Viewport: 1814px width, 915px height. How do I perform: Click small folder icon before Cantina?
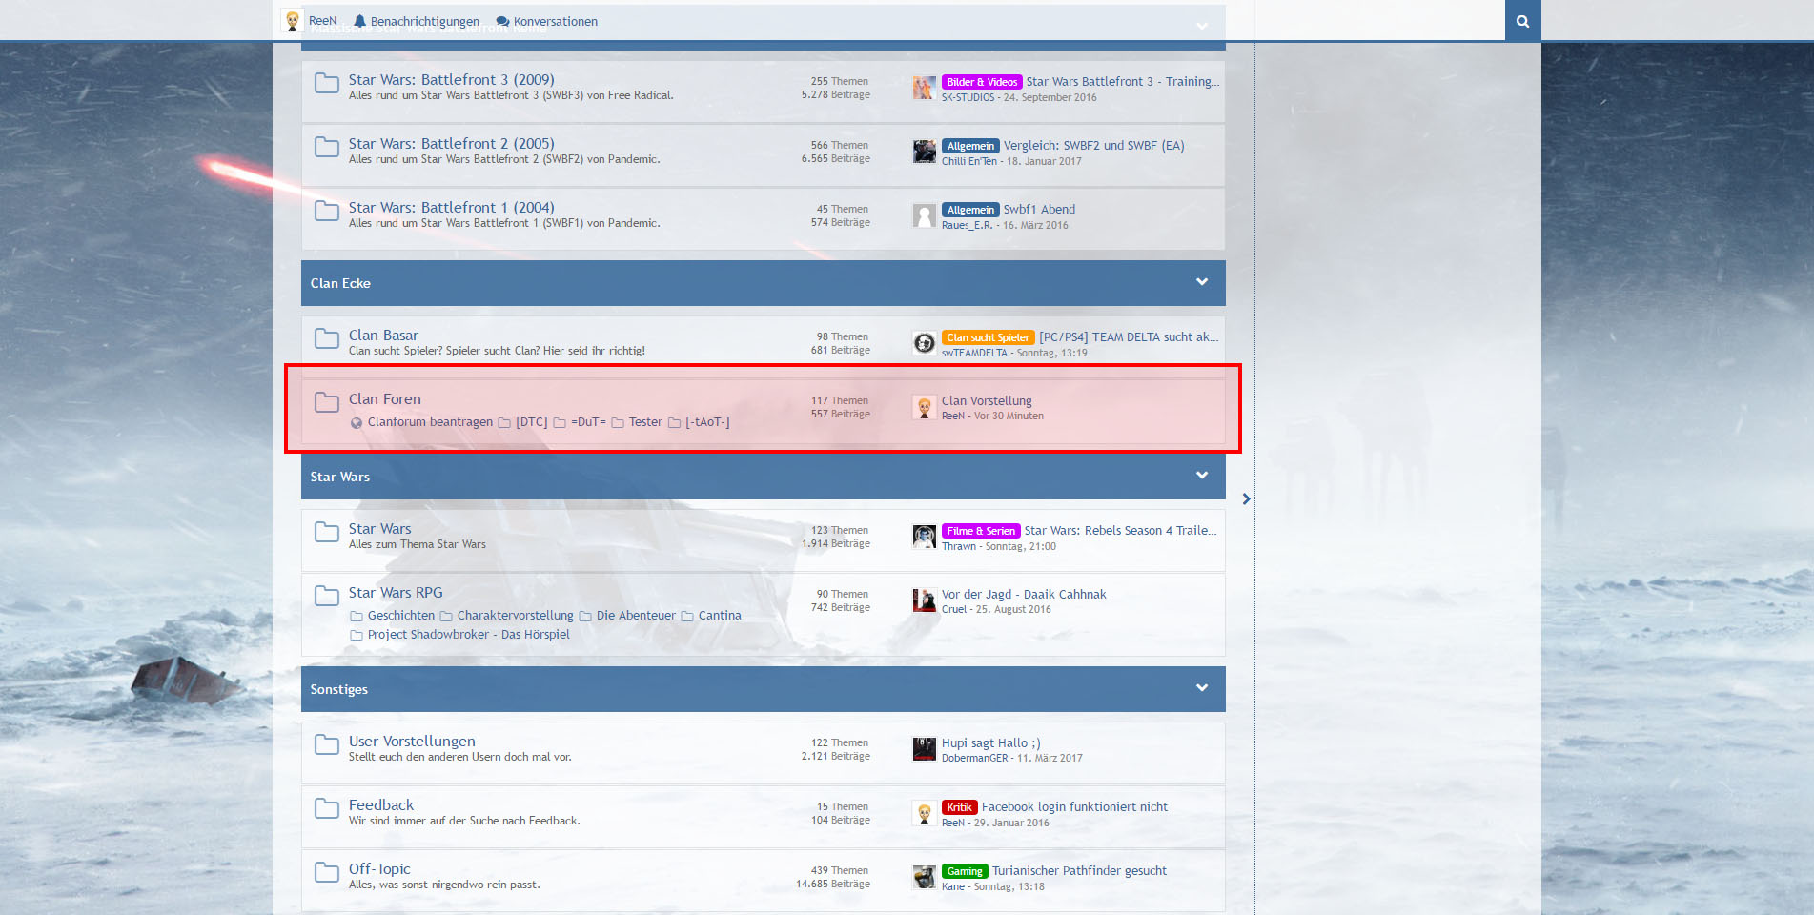[687, 617]
